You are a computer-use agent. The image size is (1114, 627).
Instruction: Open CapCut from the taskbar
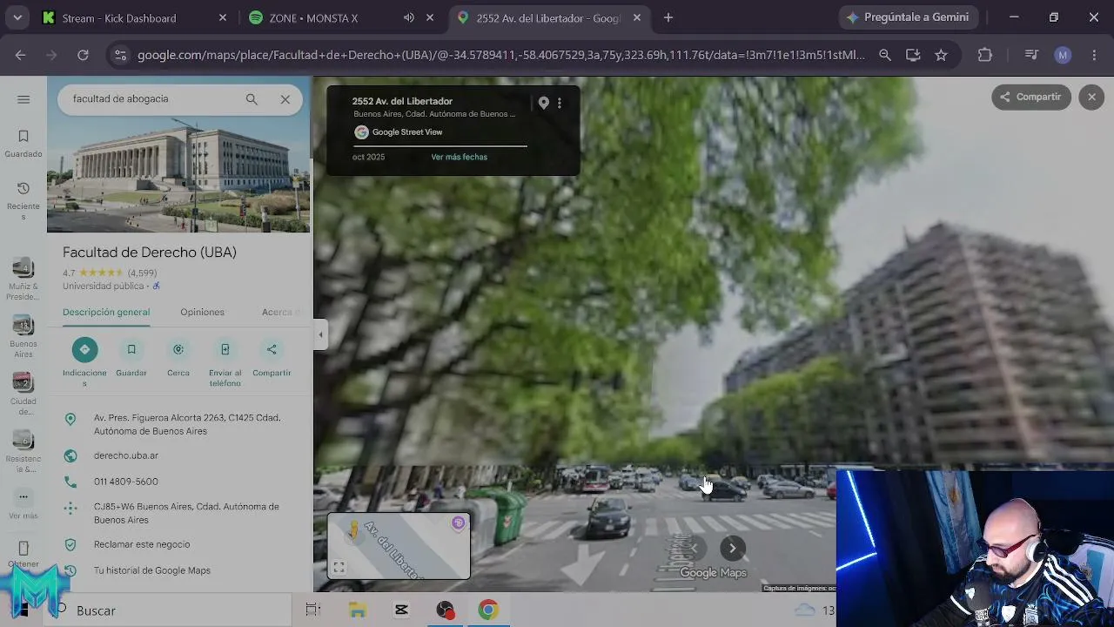401,610
